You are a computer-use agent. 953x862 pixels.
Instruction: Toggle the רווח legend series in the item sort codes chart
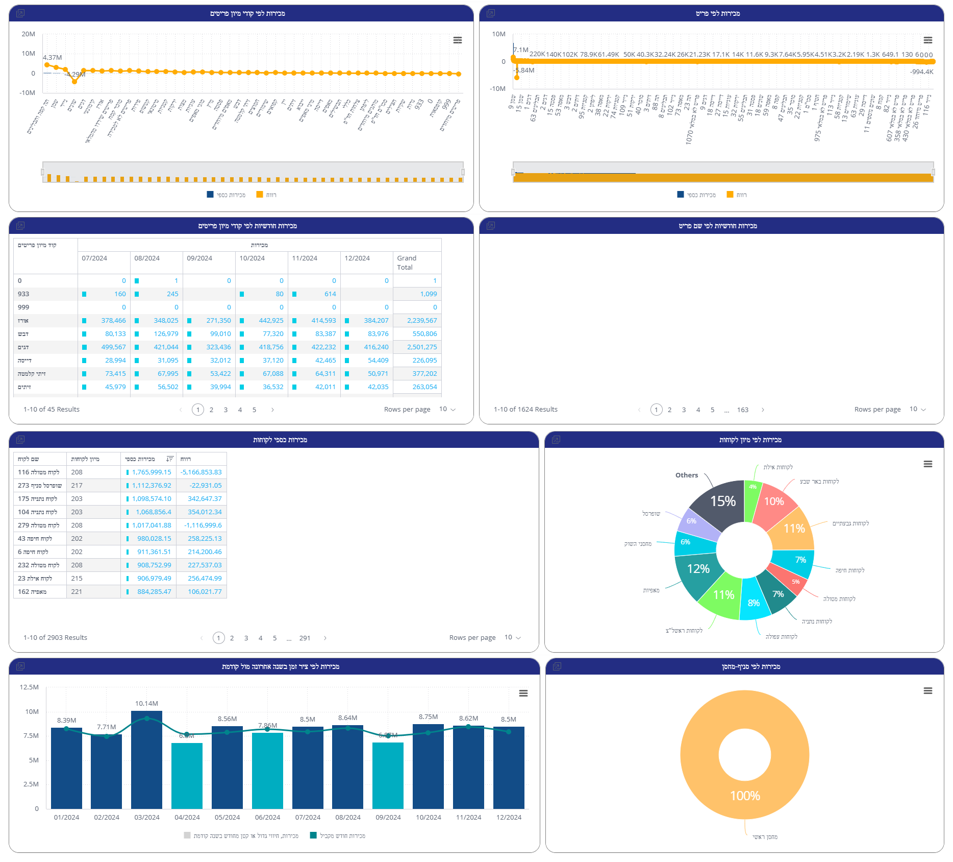[266, 195]
